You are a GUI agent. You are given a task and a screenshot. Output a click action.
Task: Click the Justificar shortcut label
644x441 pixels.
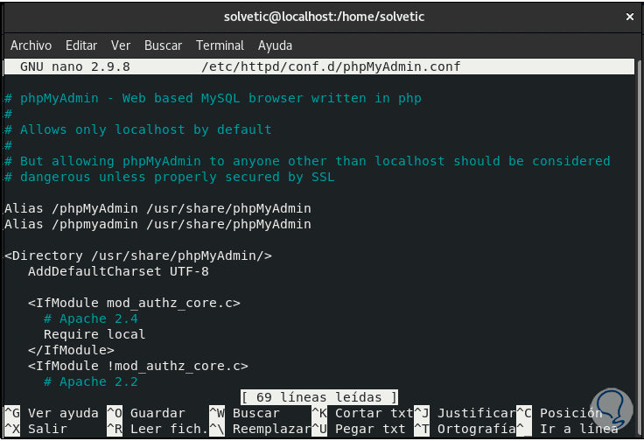[476, 413]
